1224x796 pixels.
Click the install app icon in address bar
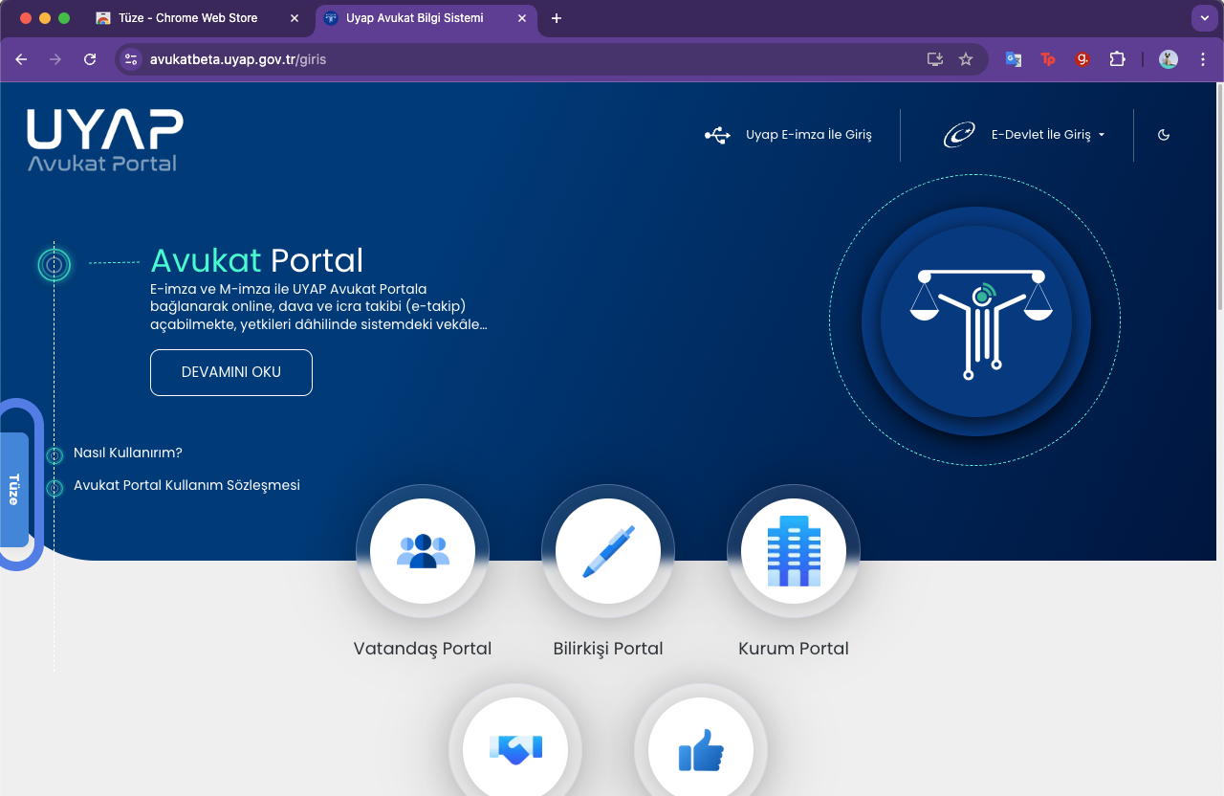point(935,59)
